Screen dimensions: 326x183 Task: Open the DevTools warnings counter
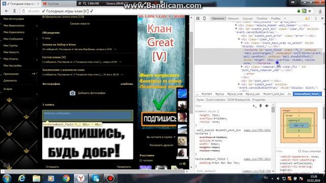(307, 18)
